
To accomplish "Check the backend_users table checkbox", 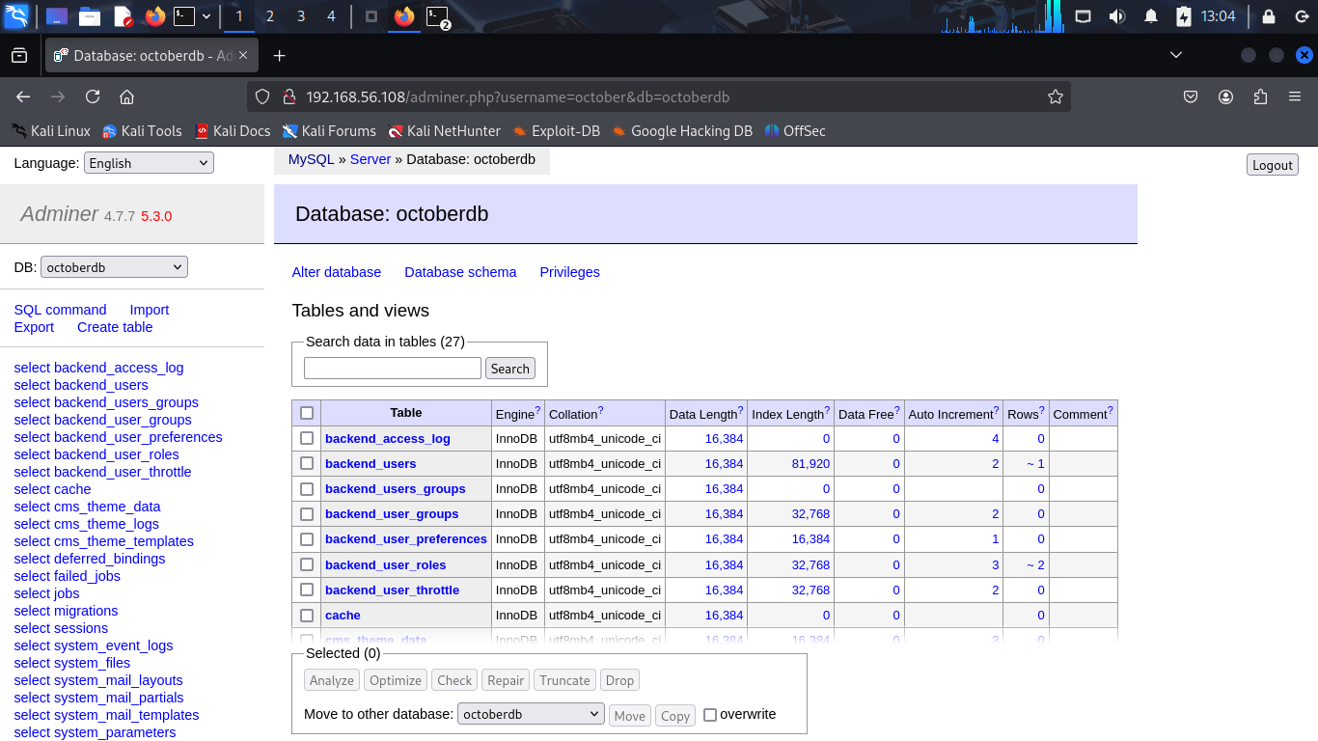I will (307, 463).
